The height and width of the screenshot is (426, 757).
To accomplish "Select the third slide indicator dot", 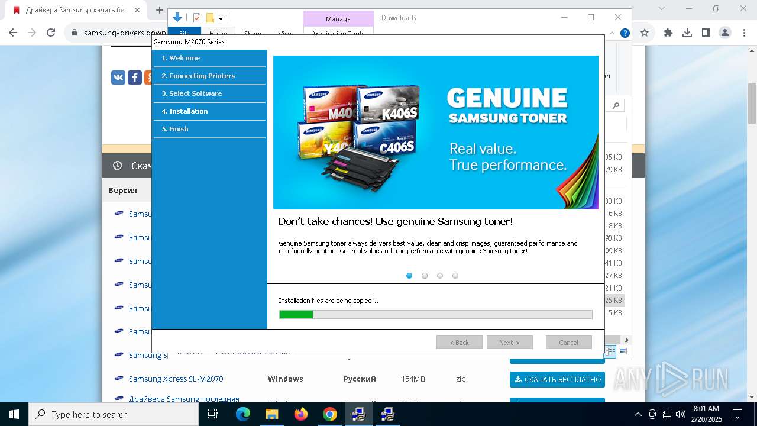I will 440,276.
